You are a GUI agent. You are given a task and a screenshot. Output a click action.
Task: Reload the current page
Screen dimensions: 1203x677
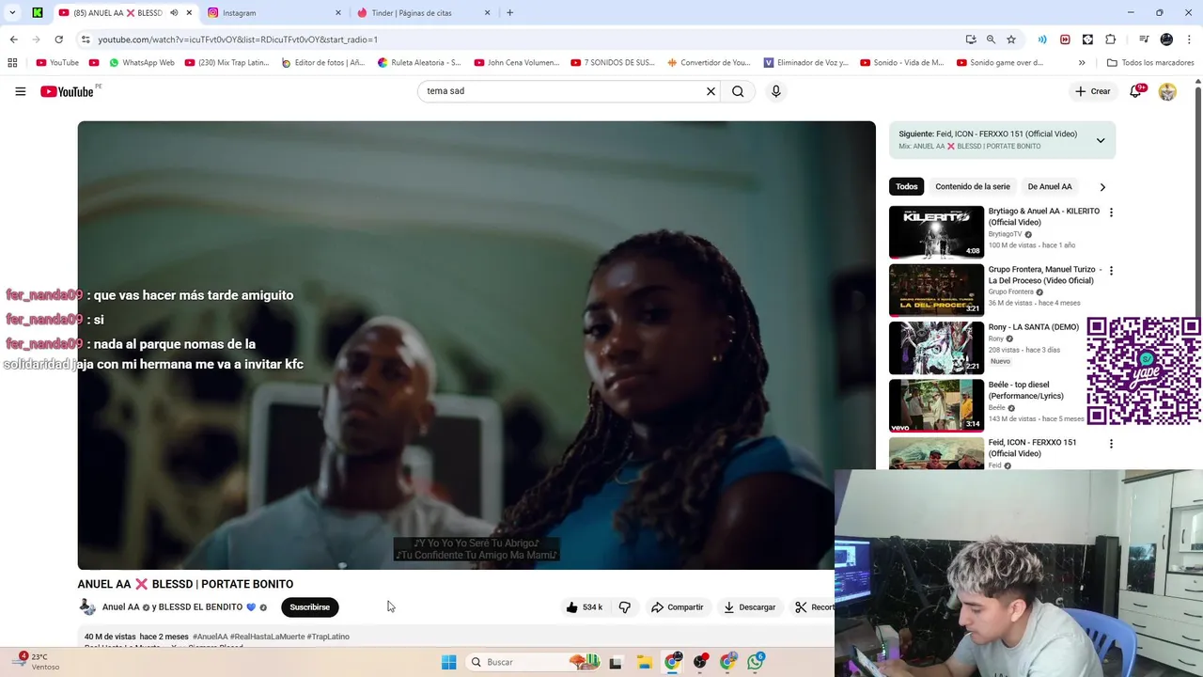point(58,39)
